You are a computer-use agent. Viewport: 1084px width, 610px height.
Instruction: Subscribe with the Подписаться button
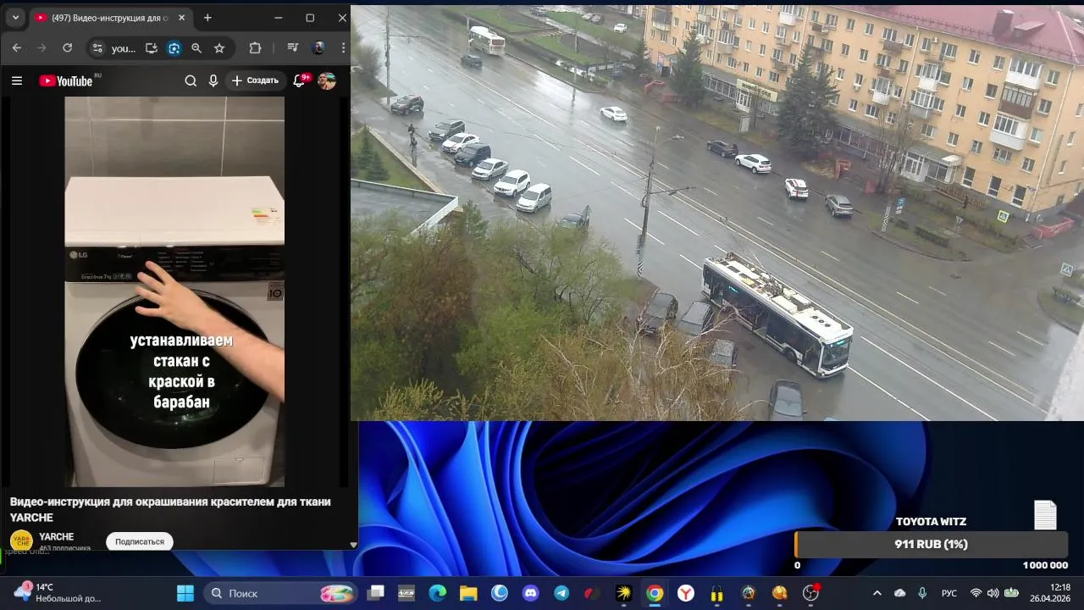(x=140, y=541)
